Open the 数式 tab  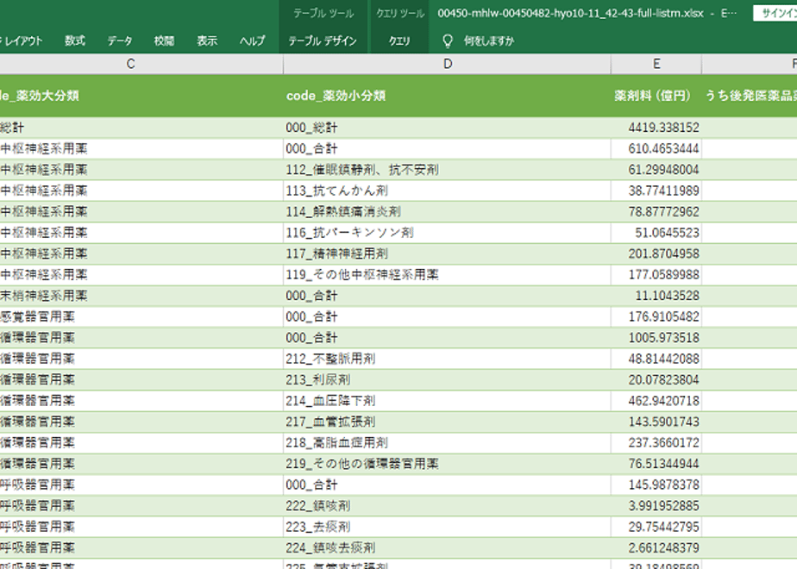click(x=75, y=41)
